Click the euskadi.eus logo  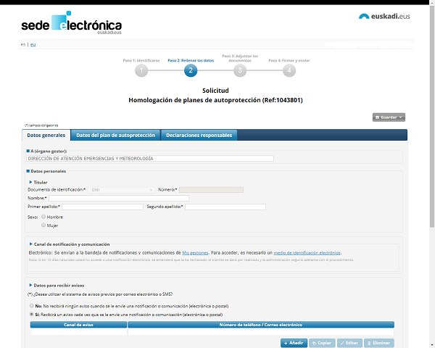pyautogui.click(x=384, y=17)
